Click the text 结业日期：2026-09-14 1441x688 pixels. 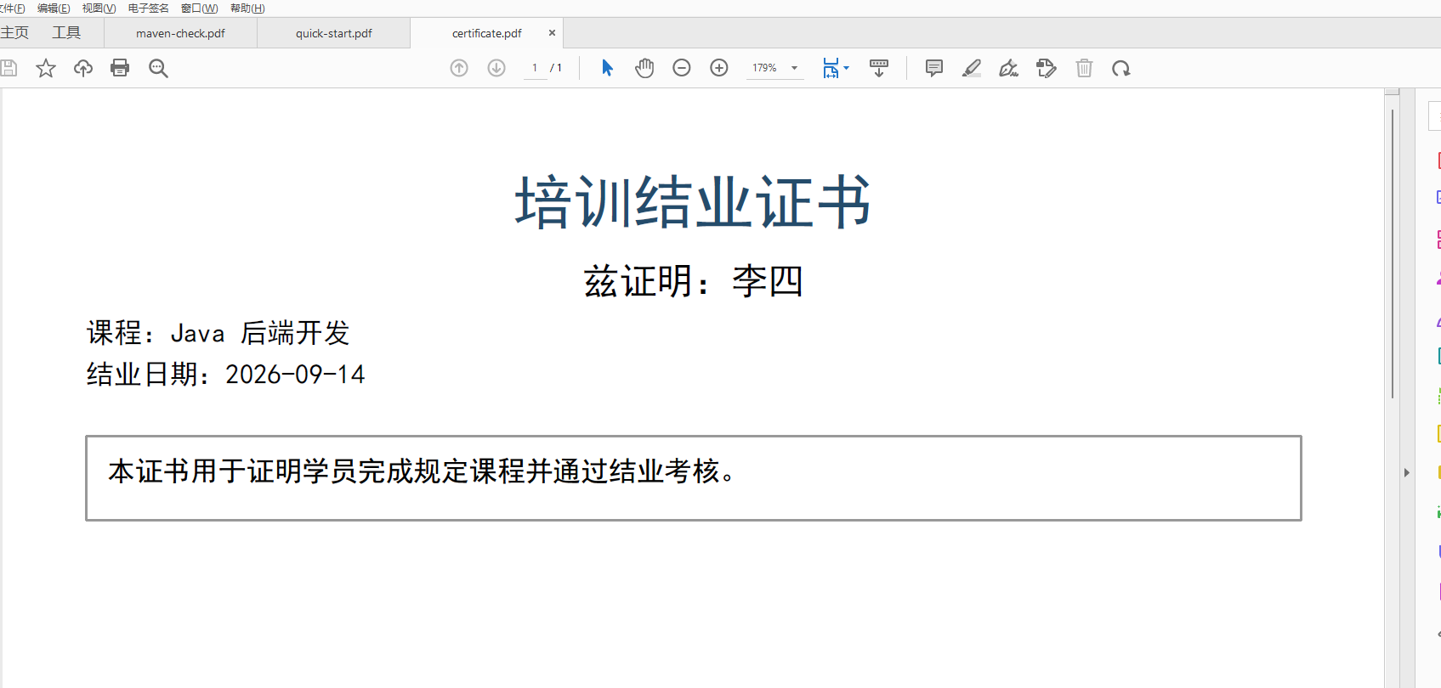pyautogui.click(x=225, y=375)
